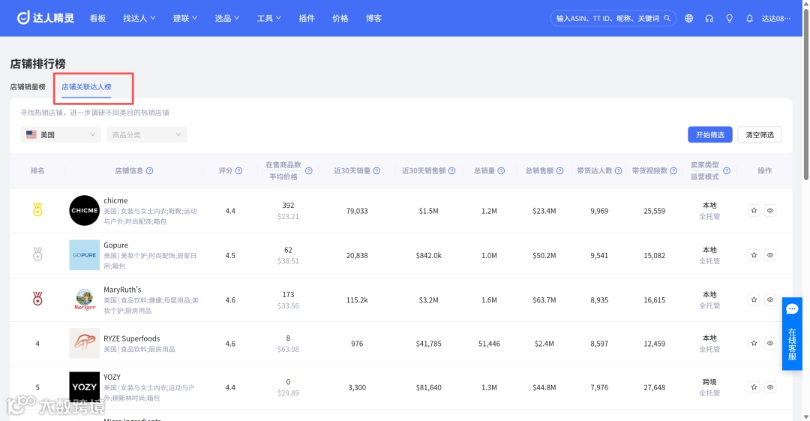Click help icon beside 带货视频数
This screenshot has width=810, height=421.
pos(673,170)
